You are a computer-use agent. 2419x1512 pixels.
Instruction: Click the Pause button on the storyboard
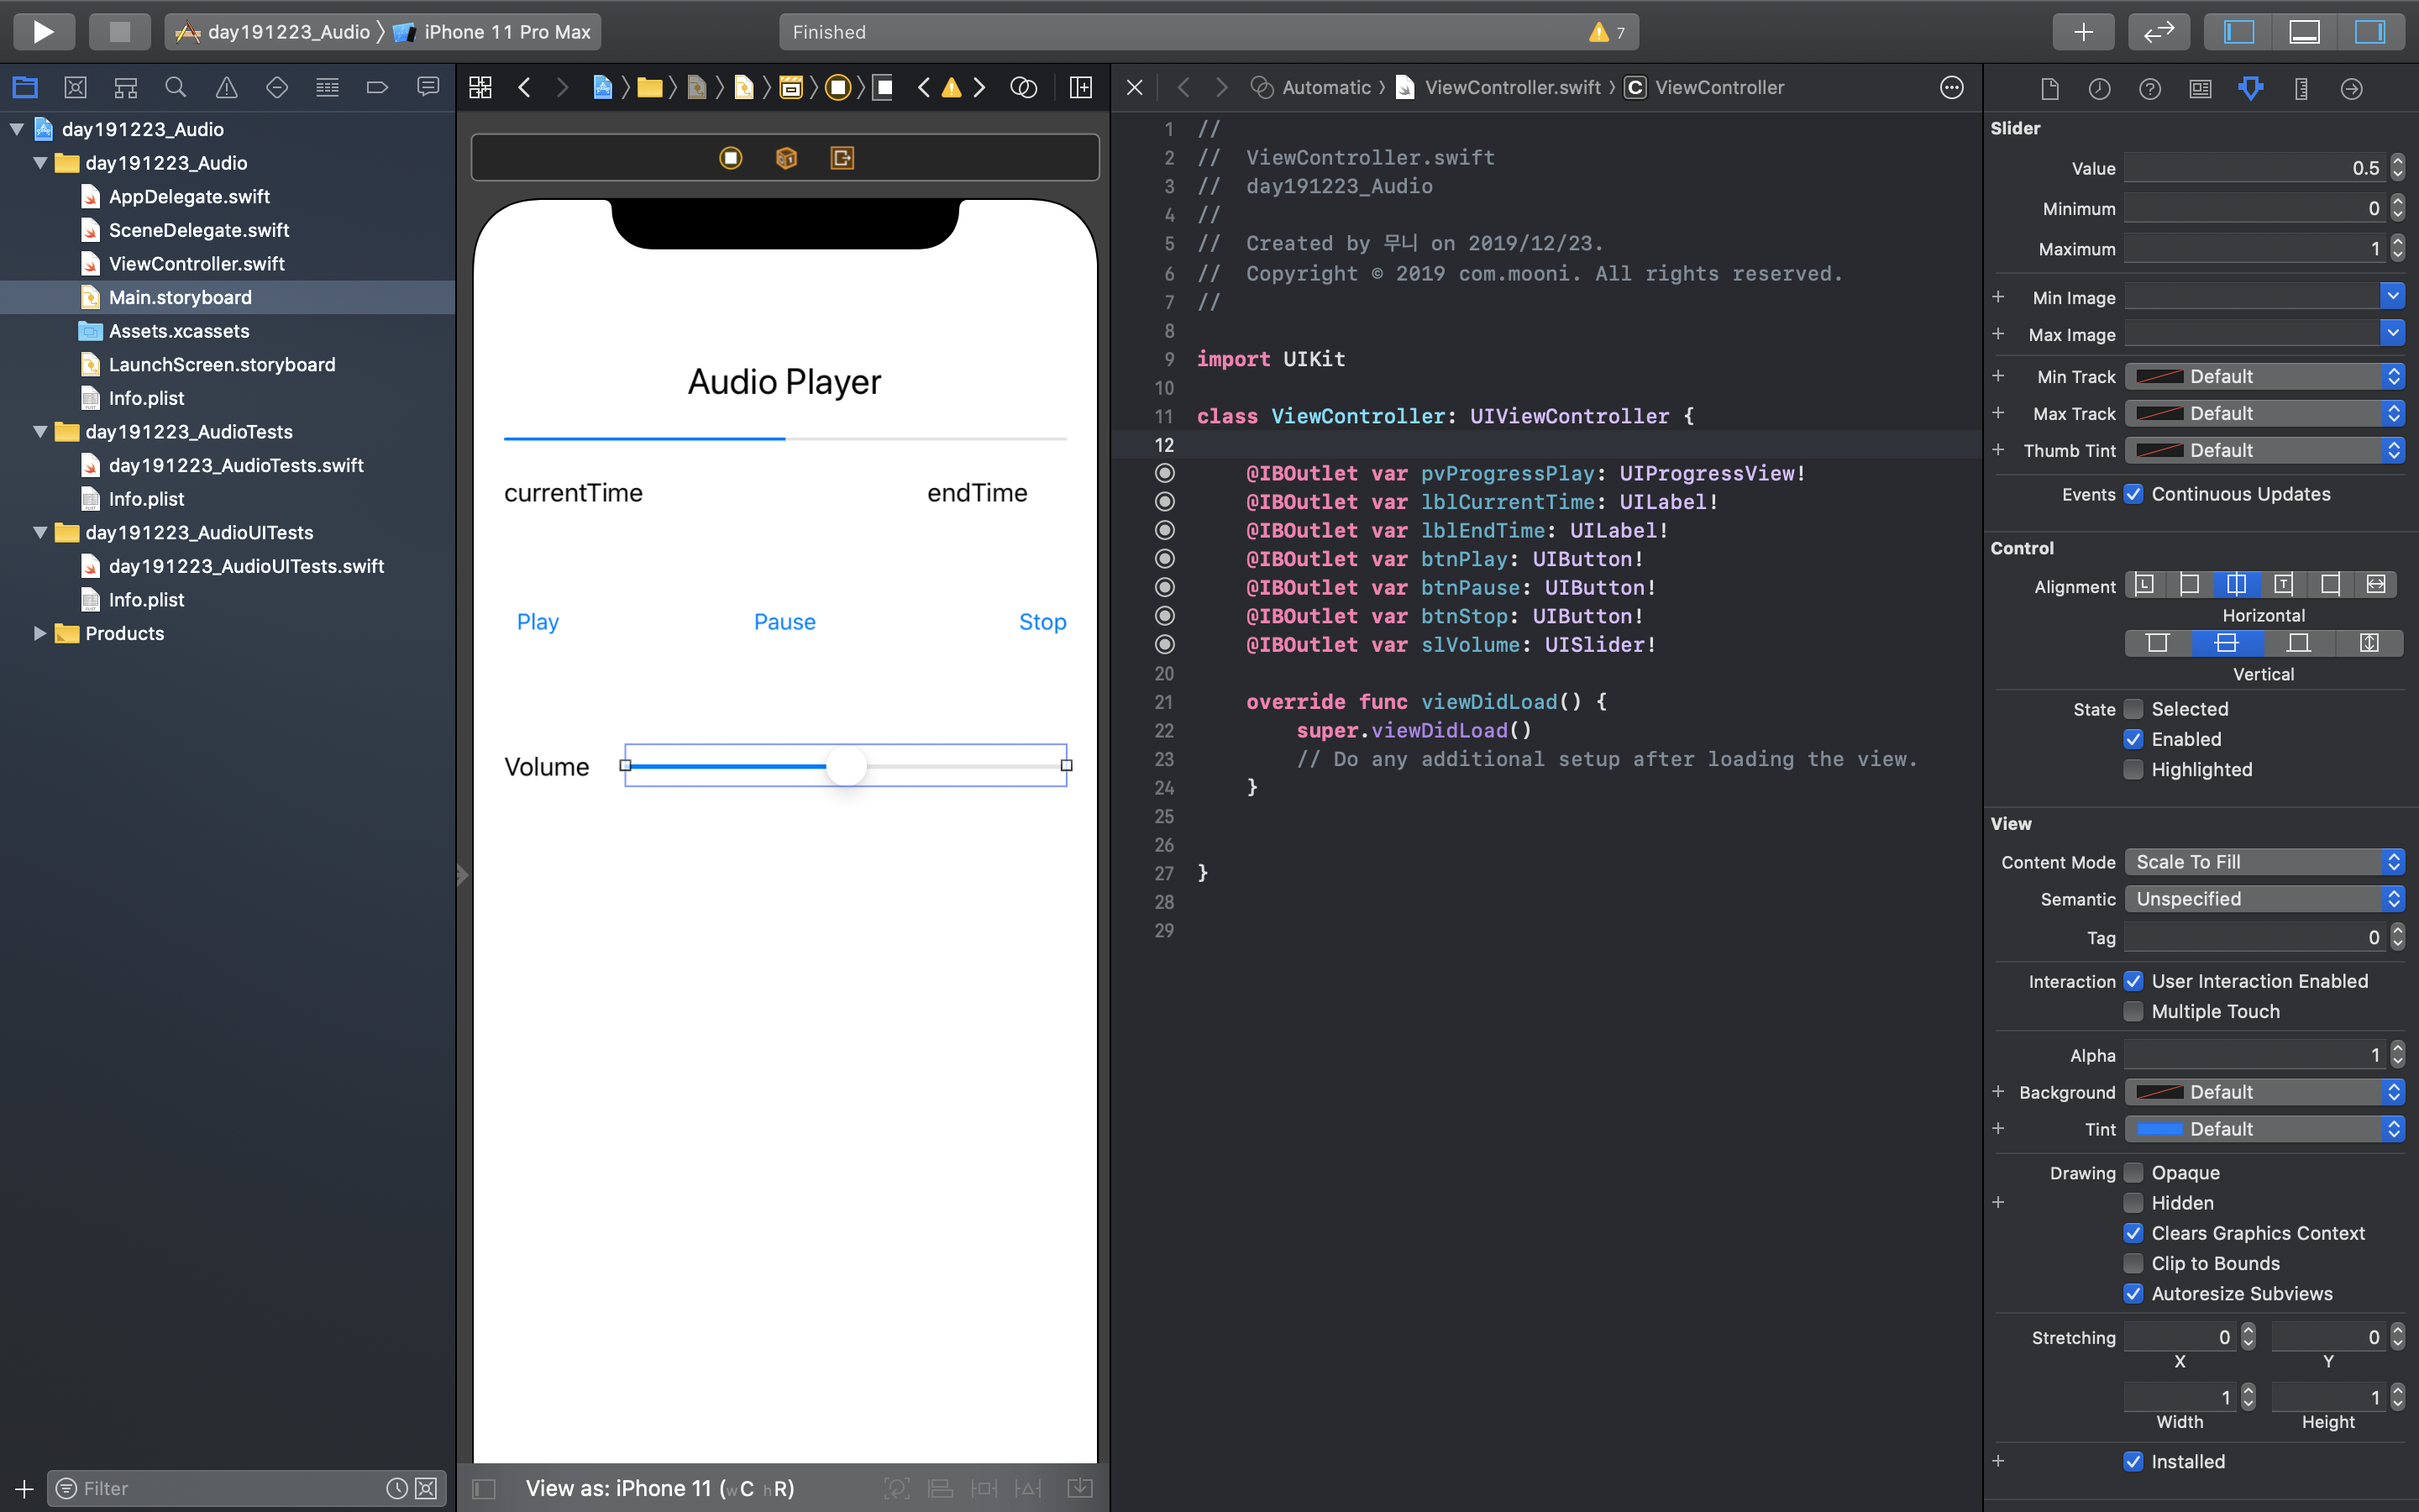pyautogui.click(x=784, y=622)
